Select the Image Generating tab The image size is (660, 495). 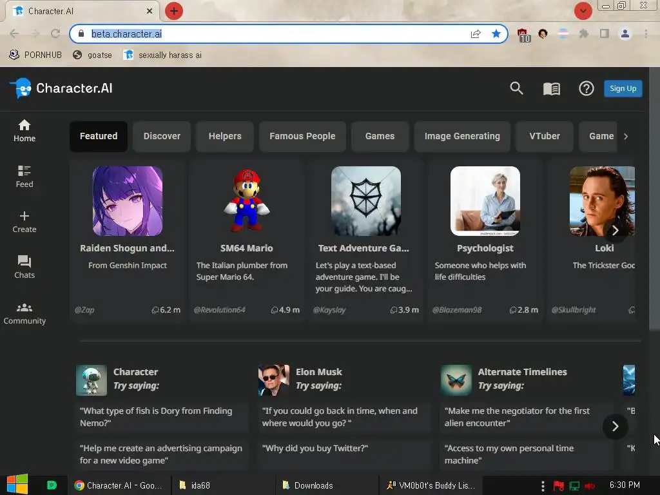coord(462,137)
